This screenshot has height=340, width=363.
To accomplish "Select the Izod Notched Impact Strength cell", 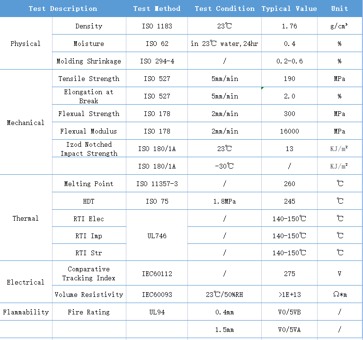I will (x=89, y=149).
